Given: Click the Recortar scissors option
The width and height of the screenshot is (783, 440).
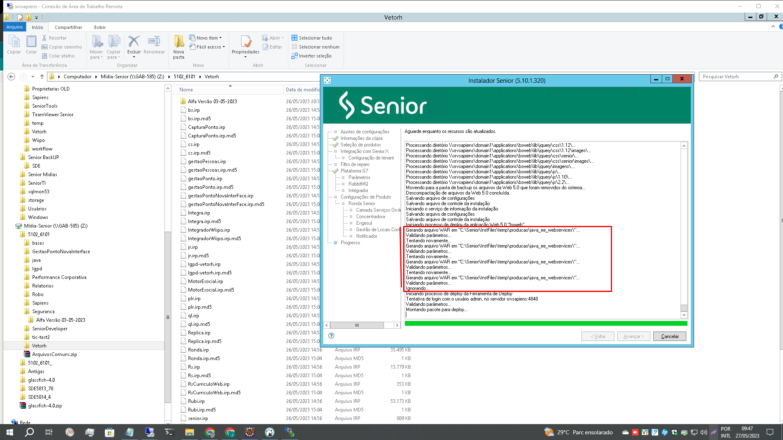Looking at the screenshot, I should [x=54, y=38].
